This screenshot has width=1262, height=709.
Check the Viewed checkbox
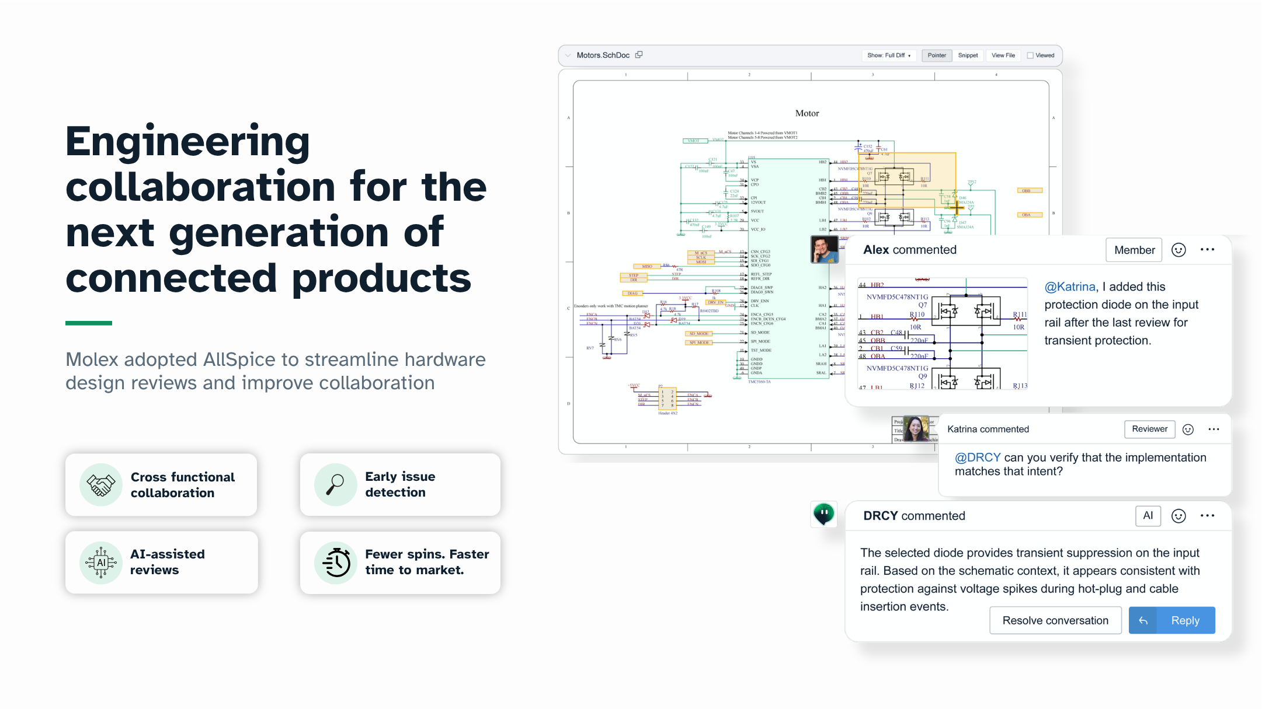pos(1030,55)
